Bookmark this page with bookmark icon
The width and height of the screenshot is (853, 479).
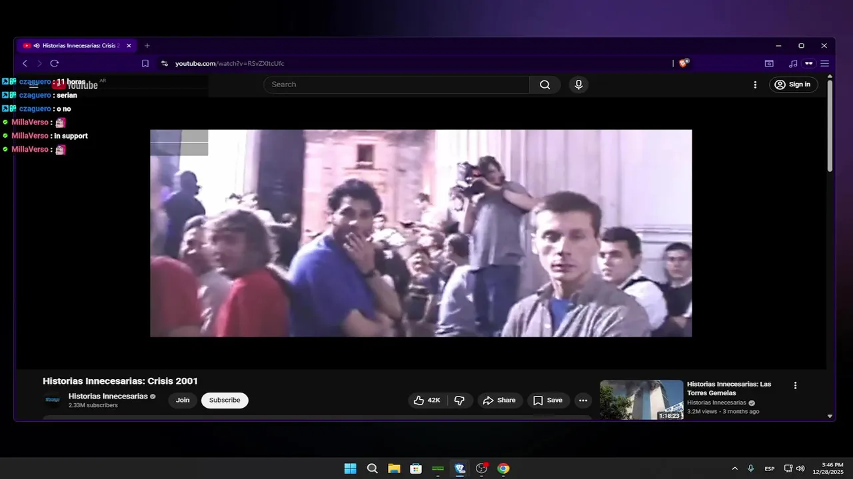pos(145,63)
